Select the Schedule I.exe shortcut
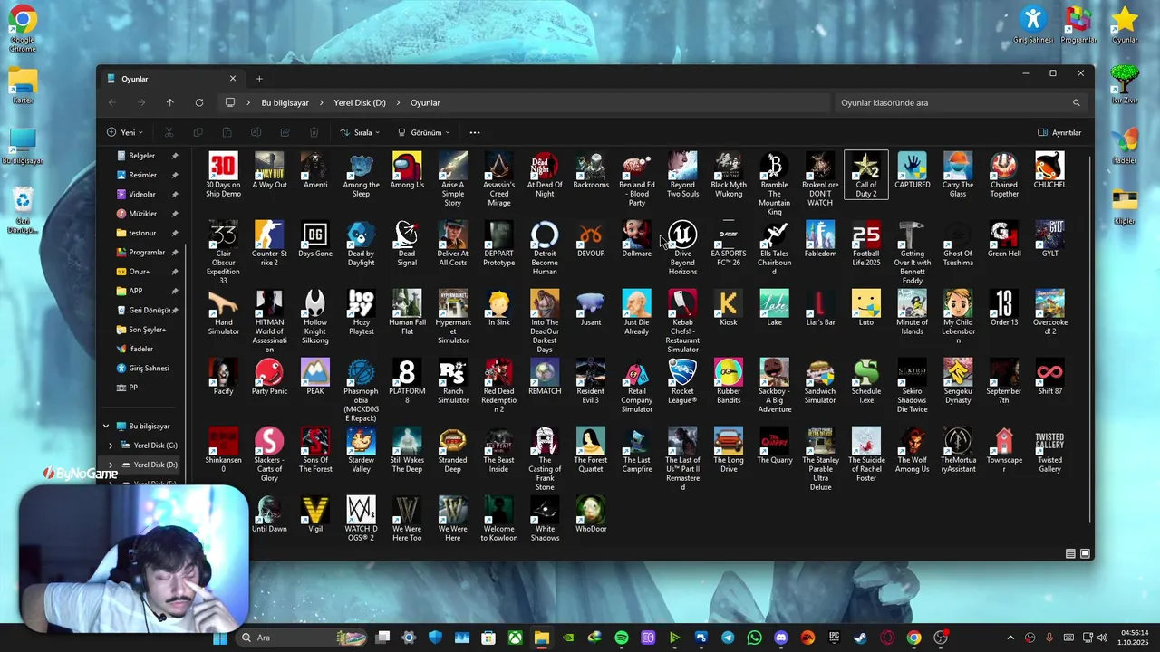Image resolution: width=1160 pixels, height=652 pixels. pos(866,382)
